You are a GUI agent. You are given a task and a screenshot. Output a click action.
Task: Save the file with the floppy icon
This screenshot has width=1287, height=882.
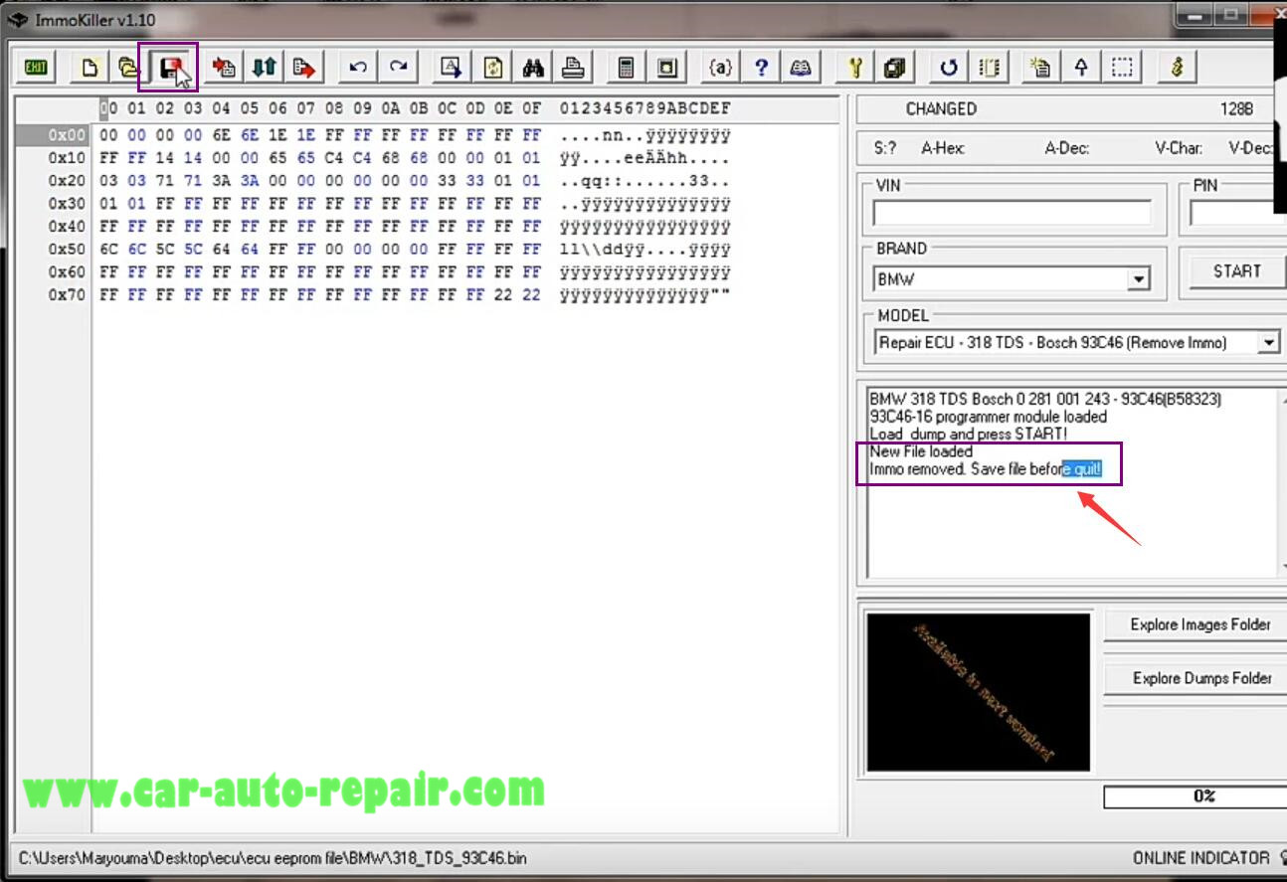pyautogui.click(x=170, y=68)
